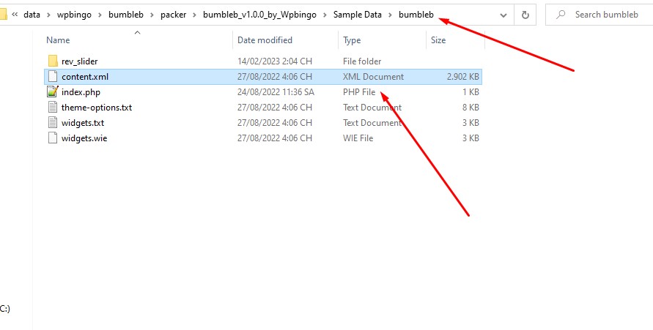This screenshot has height=330, width=653.
Task: Navigate to the data breadcrumb folder
Action: (32, 15)
